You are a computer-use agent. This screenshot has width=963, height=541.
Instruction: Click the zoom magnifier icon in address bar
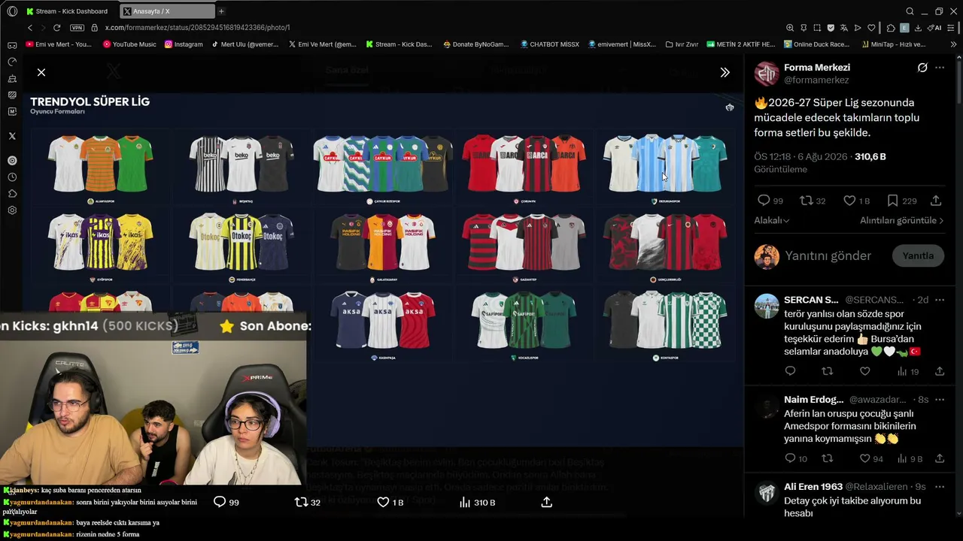click(790, 28)
